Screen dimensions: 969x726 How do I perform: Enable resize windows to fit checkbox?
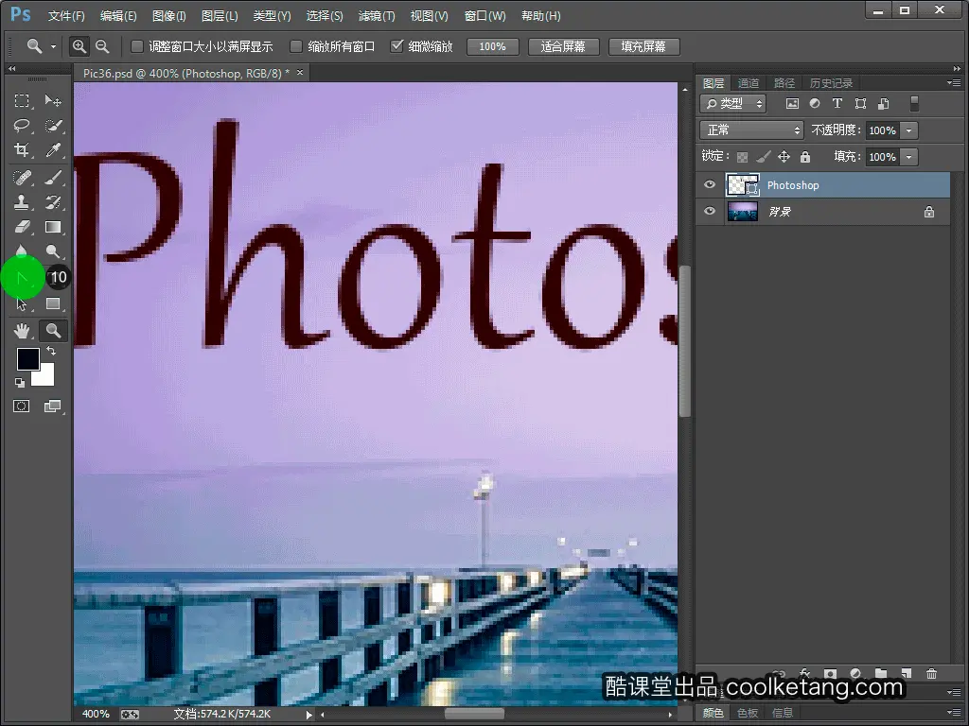pos(137,46)
